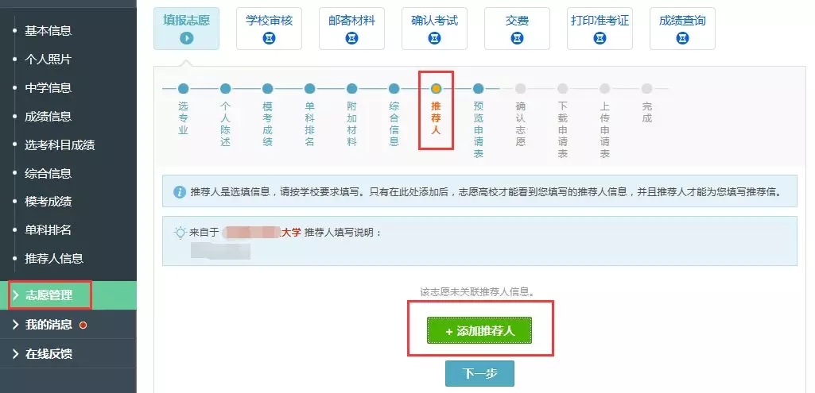Viewport: 815px width, 393px height.
Task: Expand the 志愿管理 sidebar section
Action: pos(49,295)
